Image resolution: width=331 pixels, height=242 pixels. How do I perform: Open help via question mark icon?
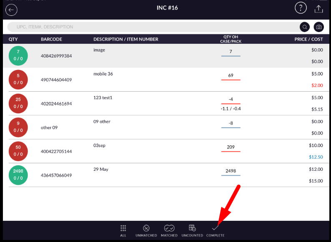point(301,8)
